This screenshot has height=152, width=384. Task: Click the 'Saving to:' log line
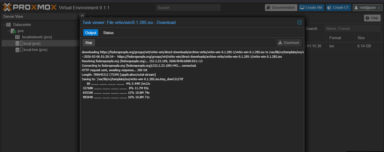[x=133, y=79]
